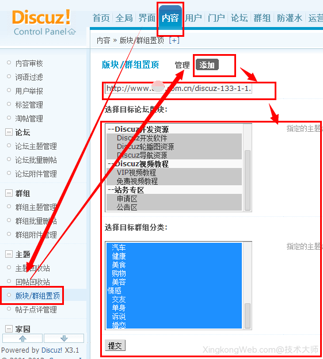Image resolution: width=323 pixels, height=359 pixels.
Task: Click the [+] add-shortcut icon in breadcrumb
Action: 174,40
